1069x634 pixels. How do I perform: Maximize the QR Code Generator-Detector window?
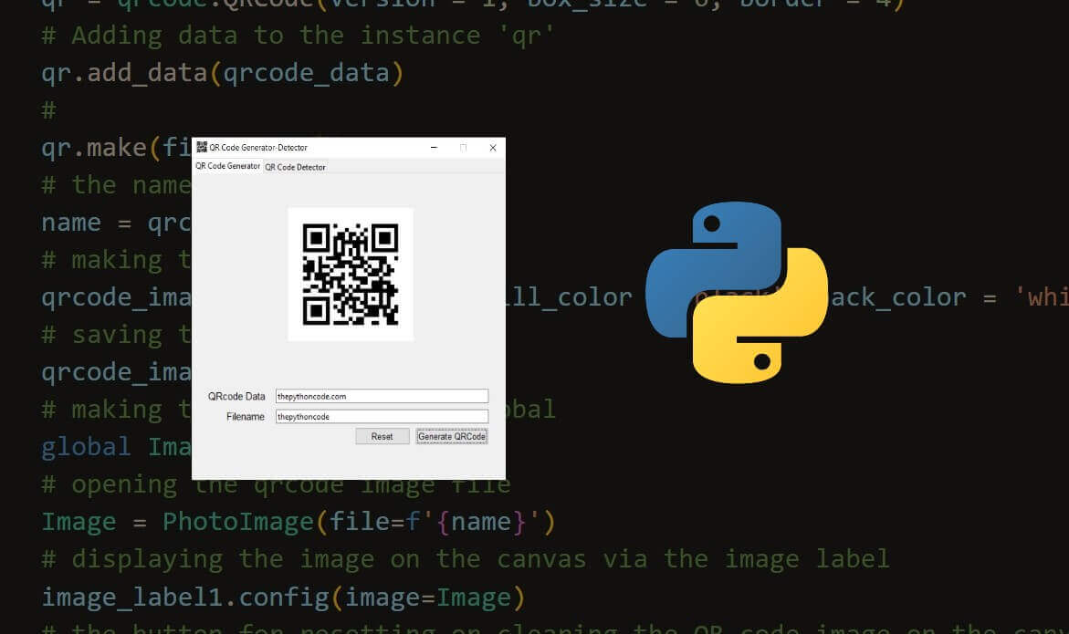[x=463, y=147]
